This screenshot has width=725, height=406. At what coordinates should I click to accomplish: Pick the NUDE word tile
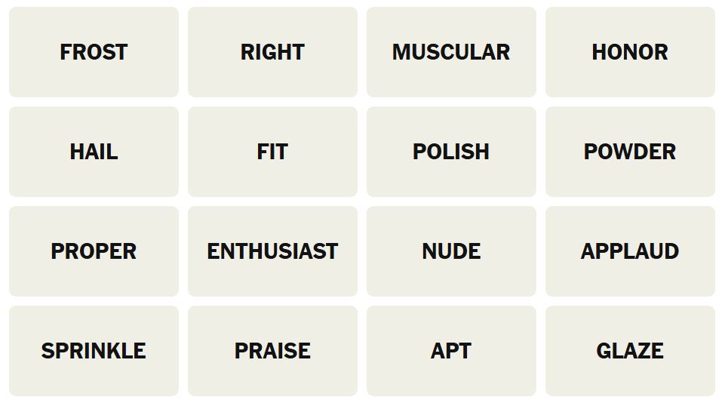[451, 251]
